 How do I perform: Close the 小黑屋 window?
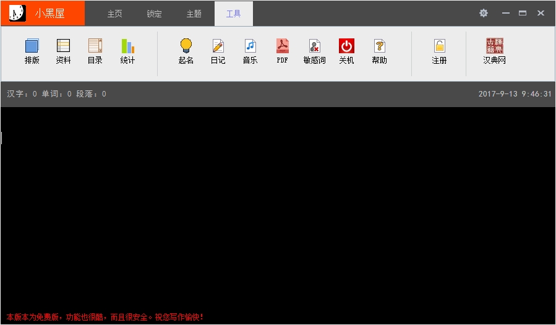(541, 13)
